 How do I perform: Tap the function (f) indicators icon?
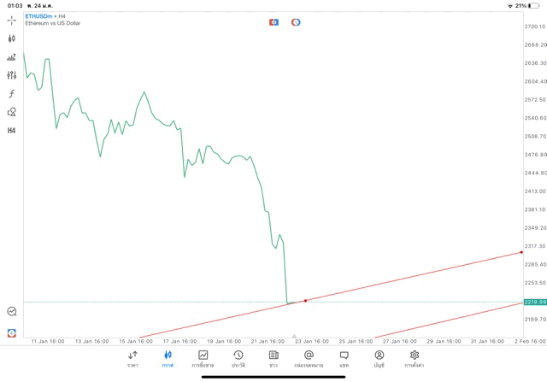12,93
